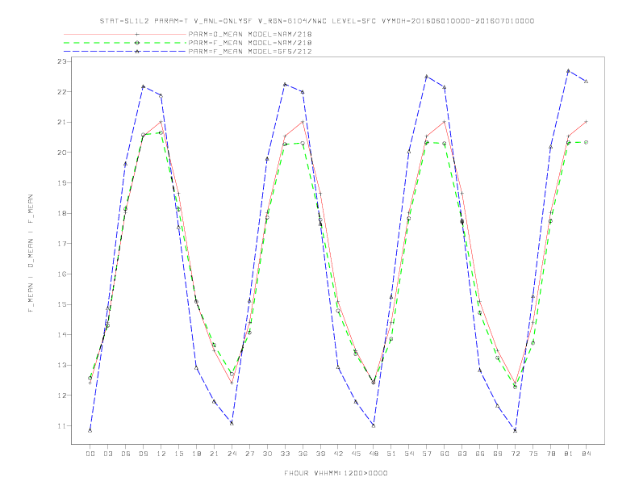
Task: Click x-axis forecast hour label 72
Action: (516, 454)
